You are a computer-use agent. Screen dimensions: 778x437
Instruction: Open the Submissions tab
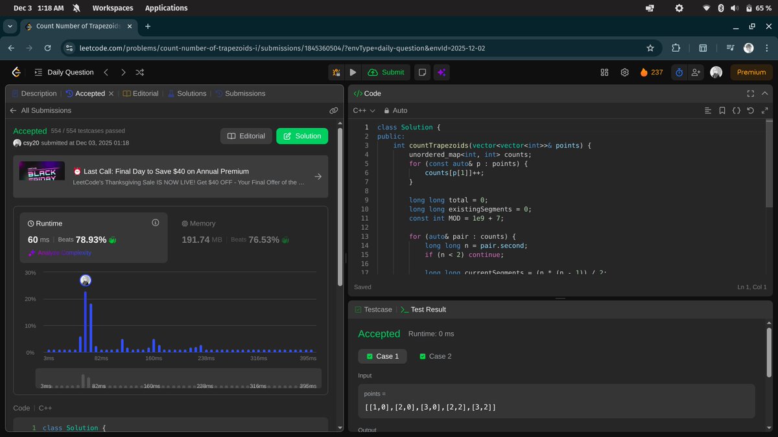[240, 93]
